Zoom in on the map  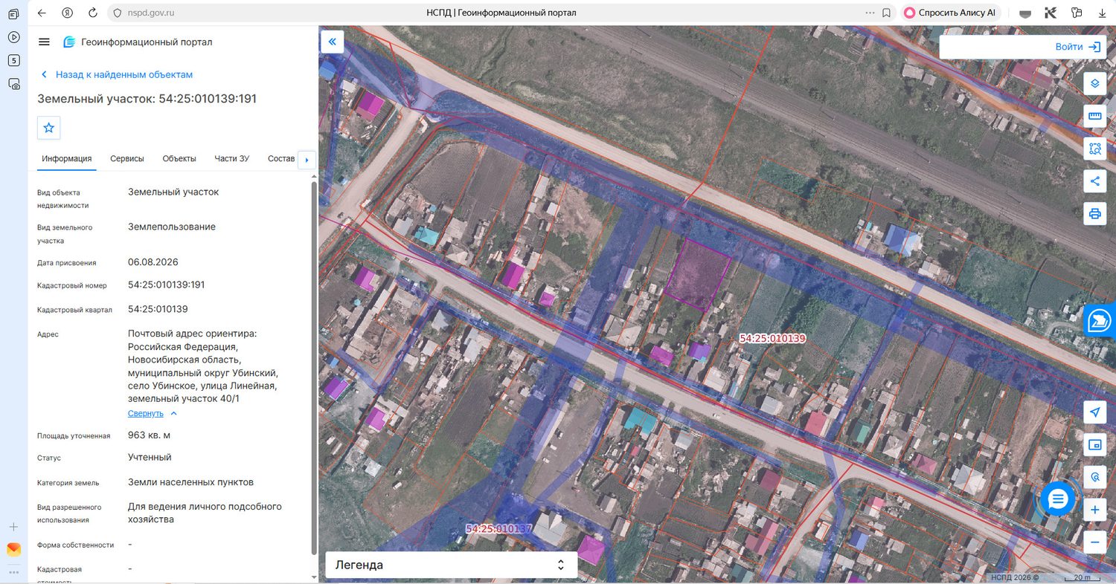pos(1094,510)
